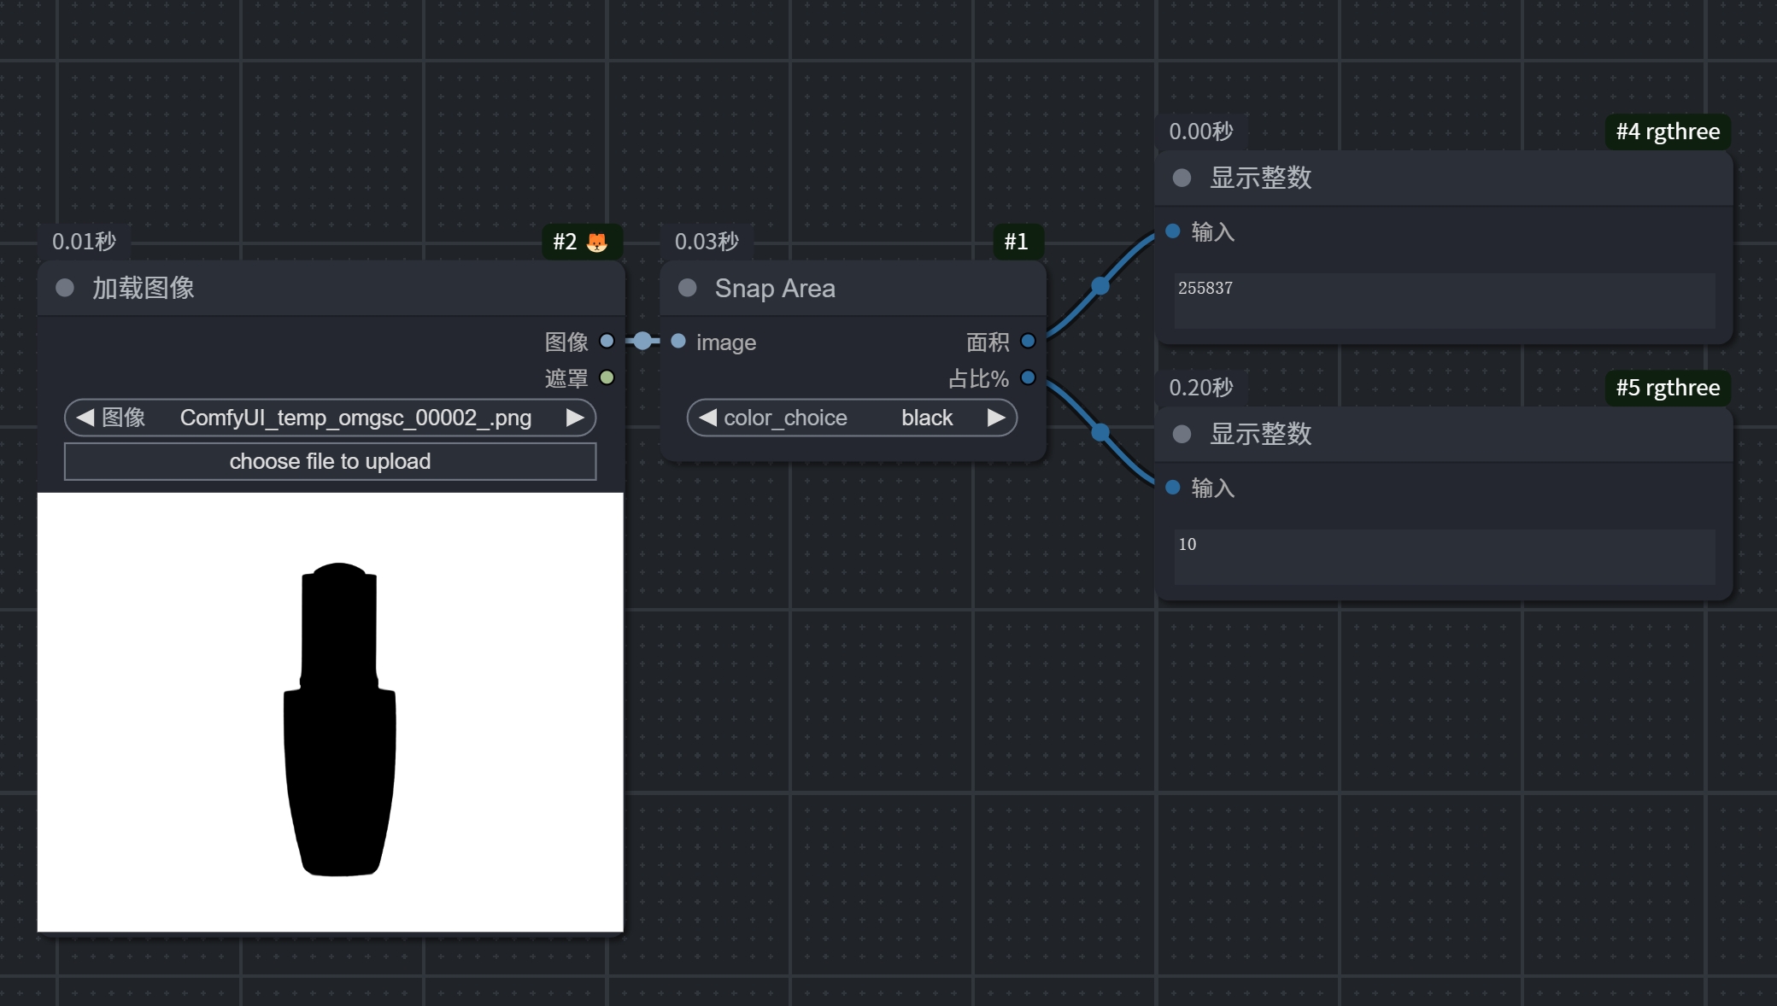Select the 显示整数 title on node #5

click(1261, 434)
